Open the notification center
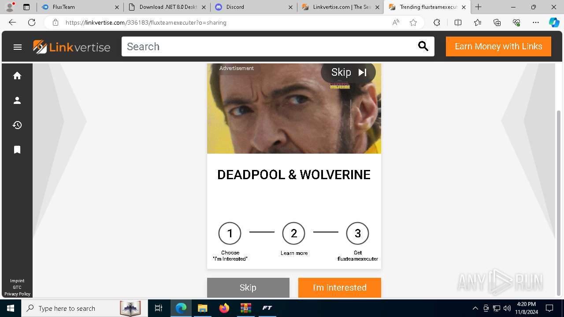 (x=549, y=308)
